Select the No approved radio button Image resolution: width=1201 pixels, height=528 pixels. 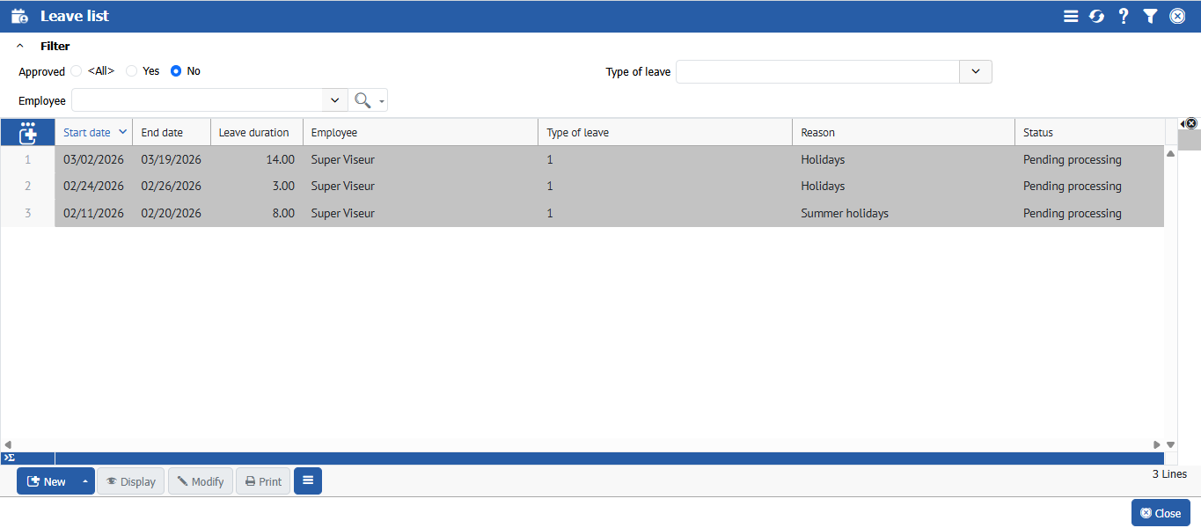(176, 71)
